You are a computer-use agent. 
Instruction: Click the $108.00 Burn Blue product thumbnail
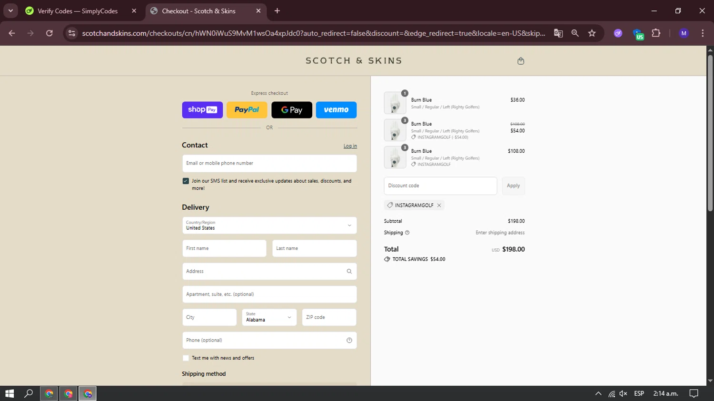tap(395, 157)
